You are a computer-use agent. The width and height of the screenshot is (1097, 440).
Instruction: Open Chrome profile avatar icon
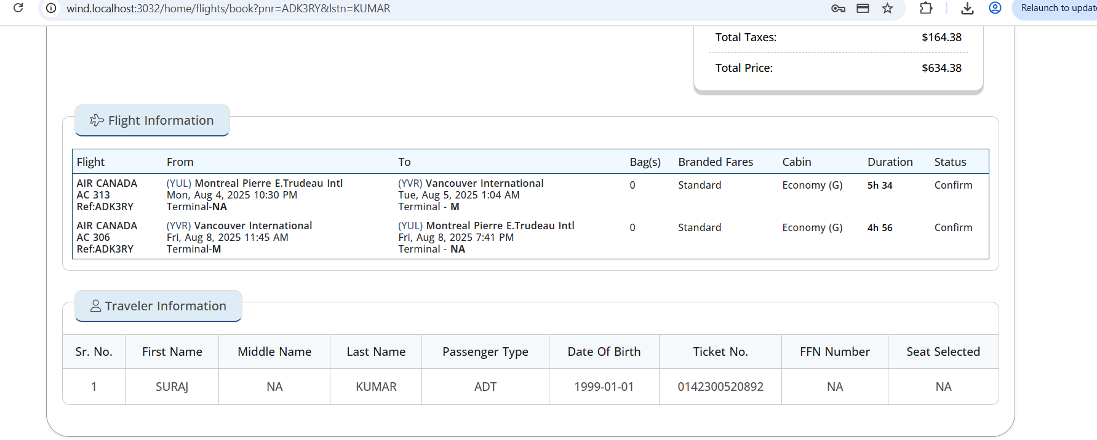click(995, 8)
